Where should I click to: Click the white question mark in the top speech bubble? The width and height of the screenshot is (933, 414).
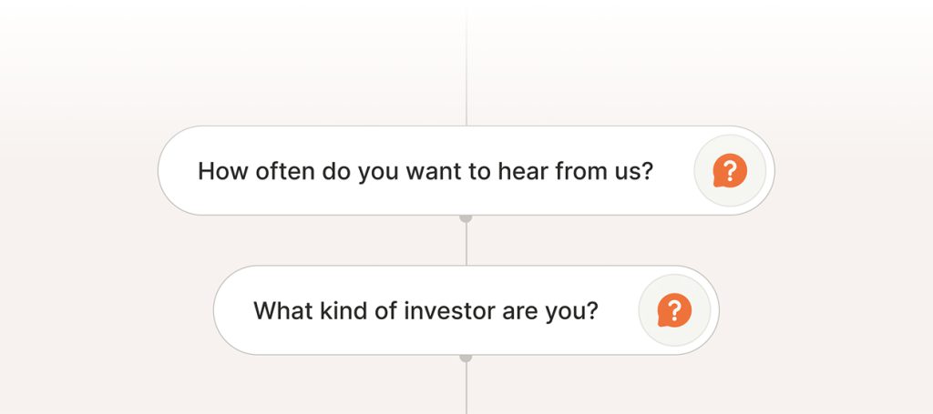731,169
